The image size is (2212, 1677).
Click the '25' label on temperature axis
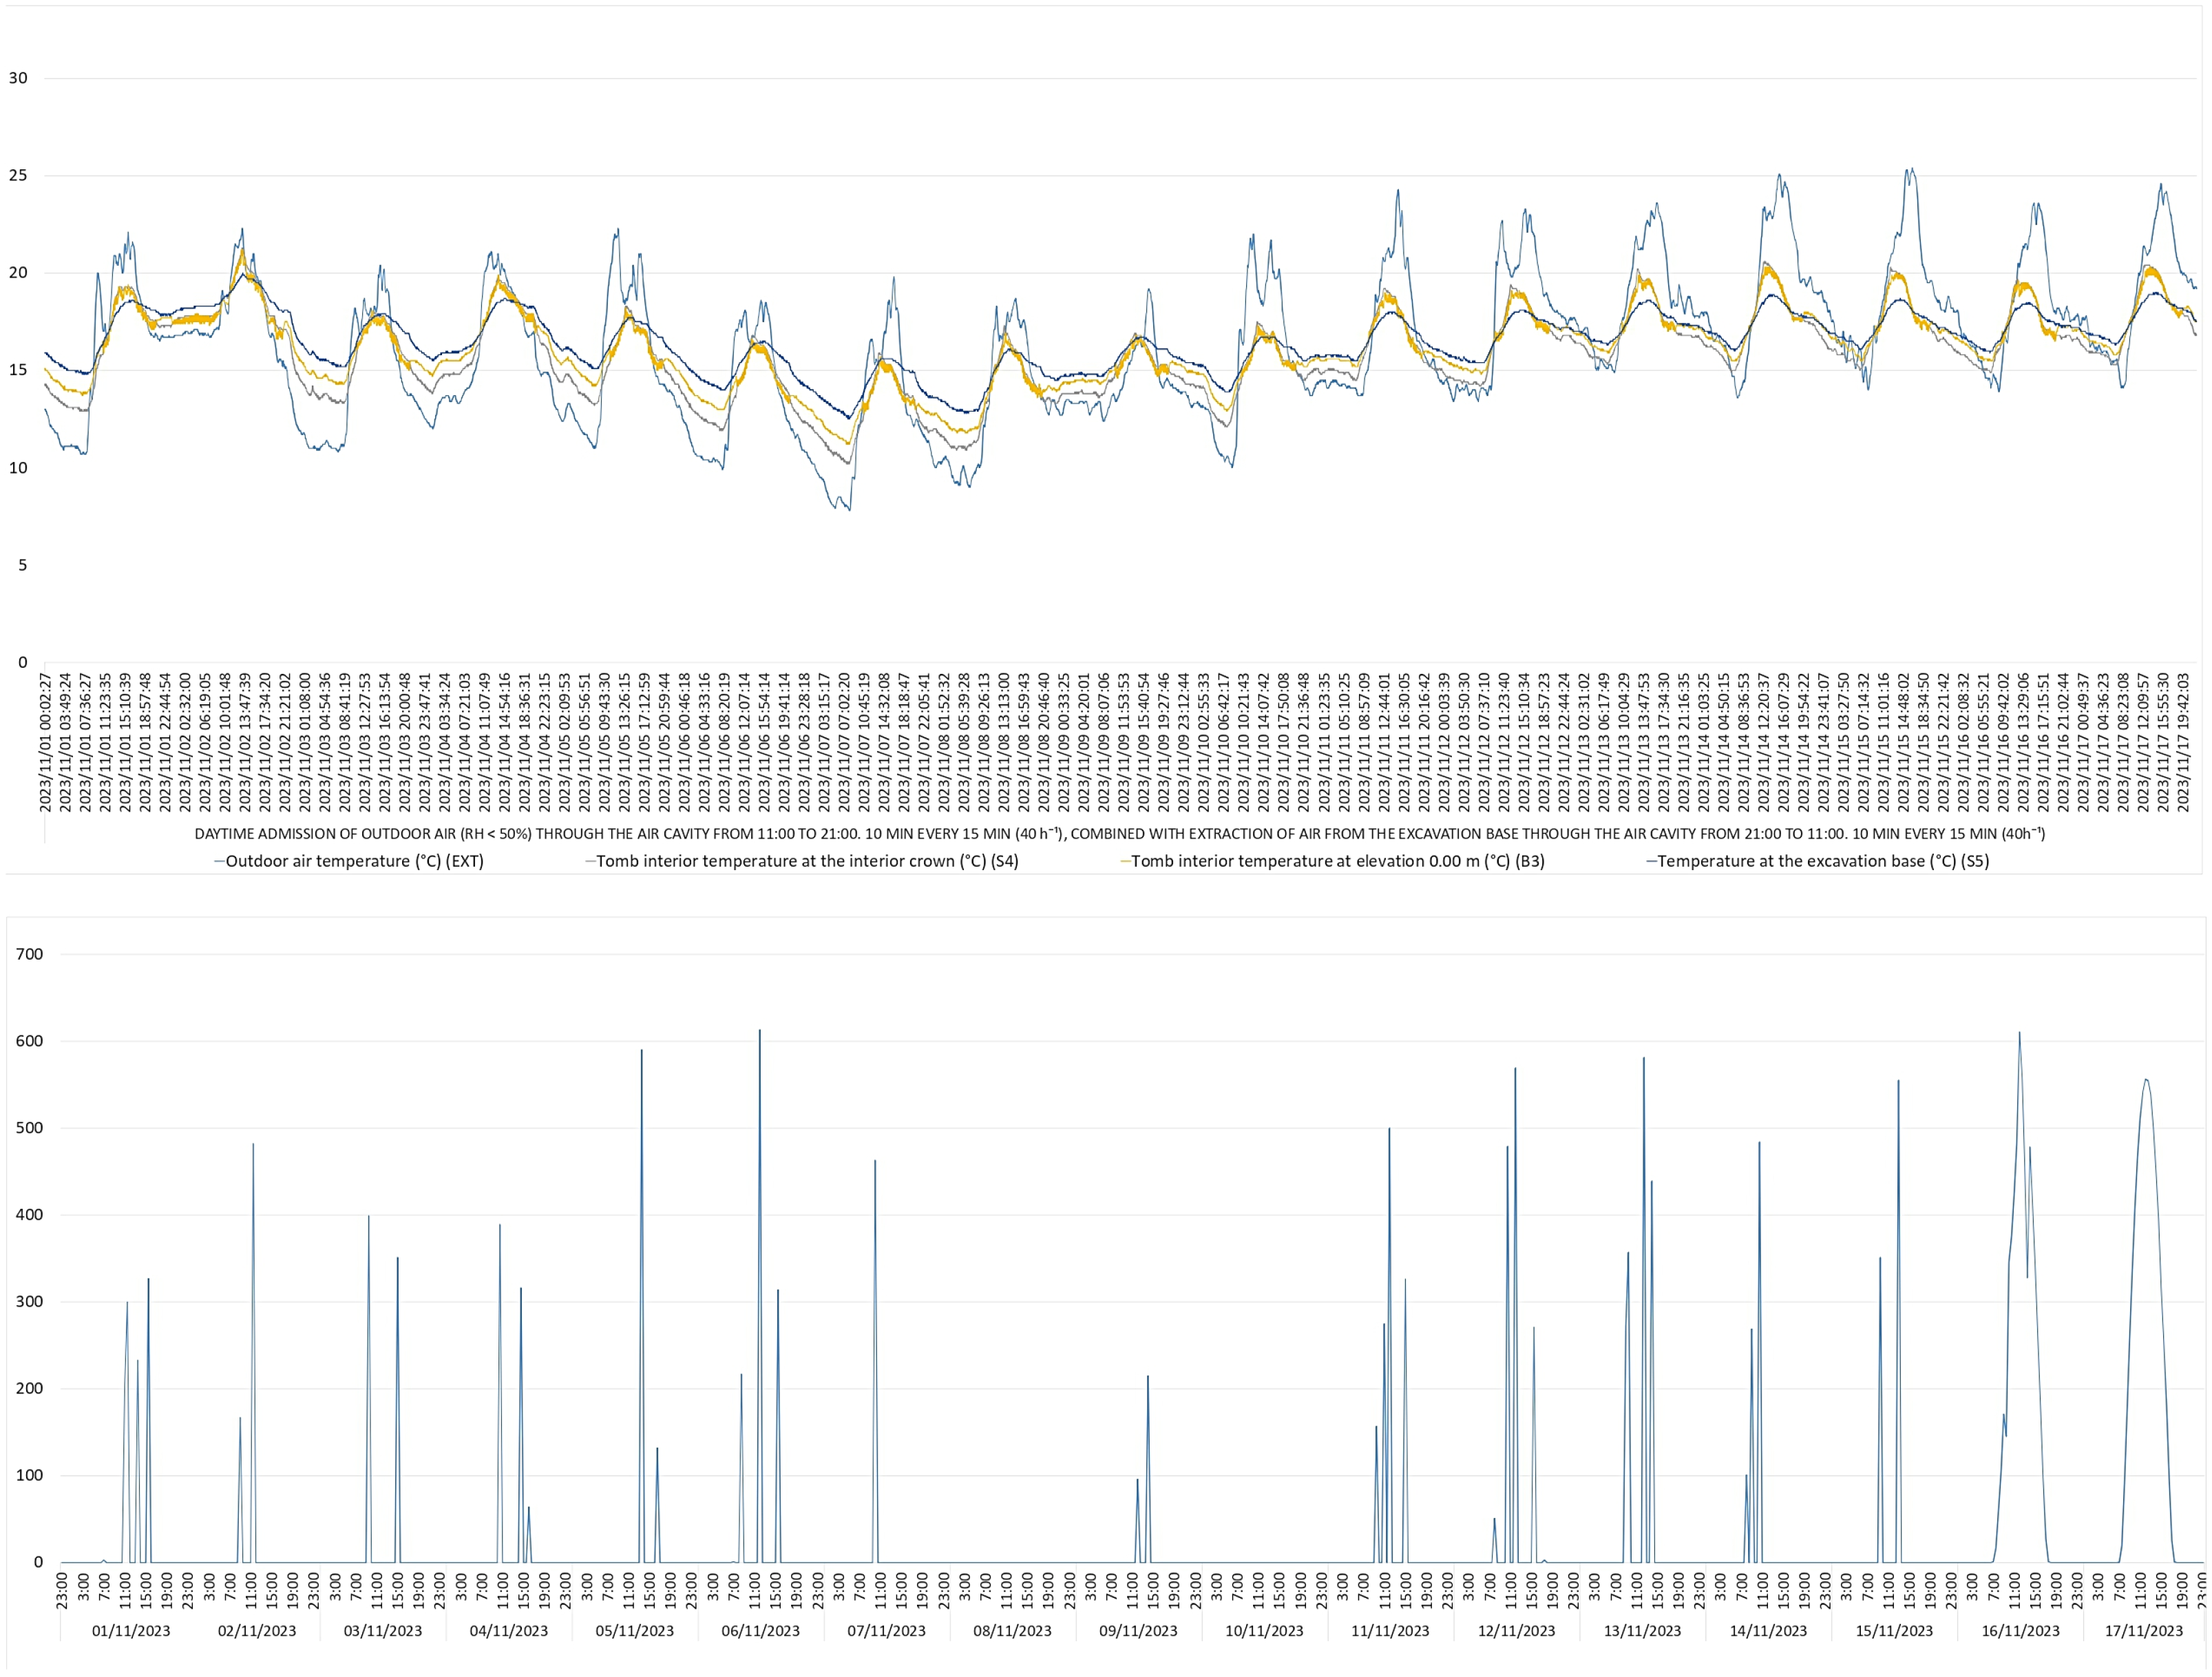point(18,175)
